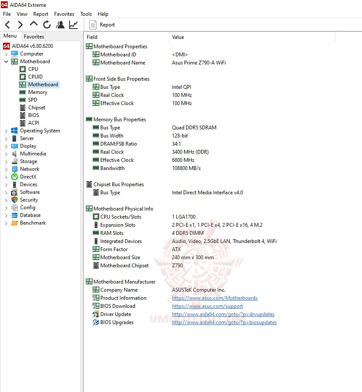
Task: Open the user/contacts toolbar icon
Action: tap(60, 25)
